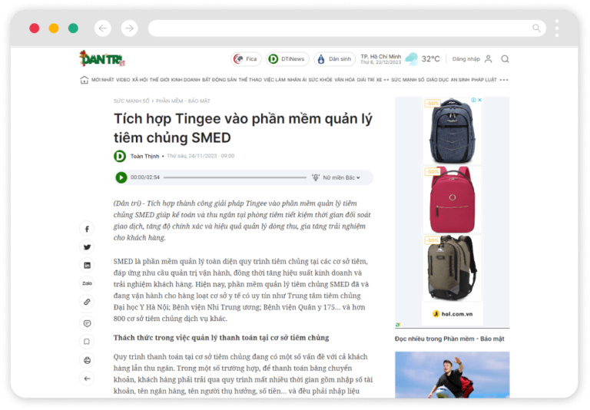This screenshot has height=410, width=590.
Task: Print the article using printer icon
Action: [x=87, y=360]
